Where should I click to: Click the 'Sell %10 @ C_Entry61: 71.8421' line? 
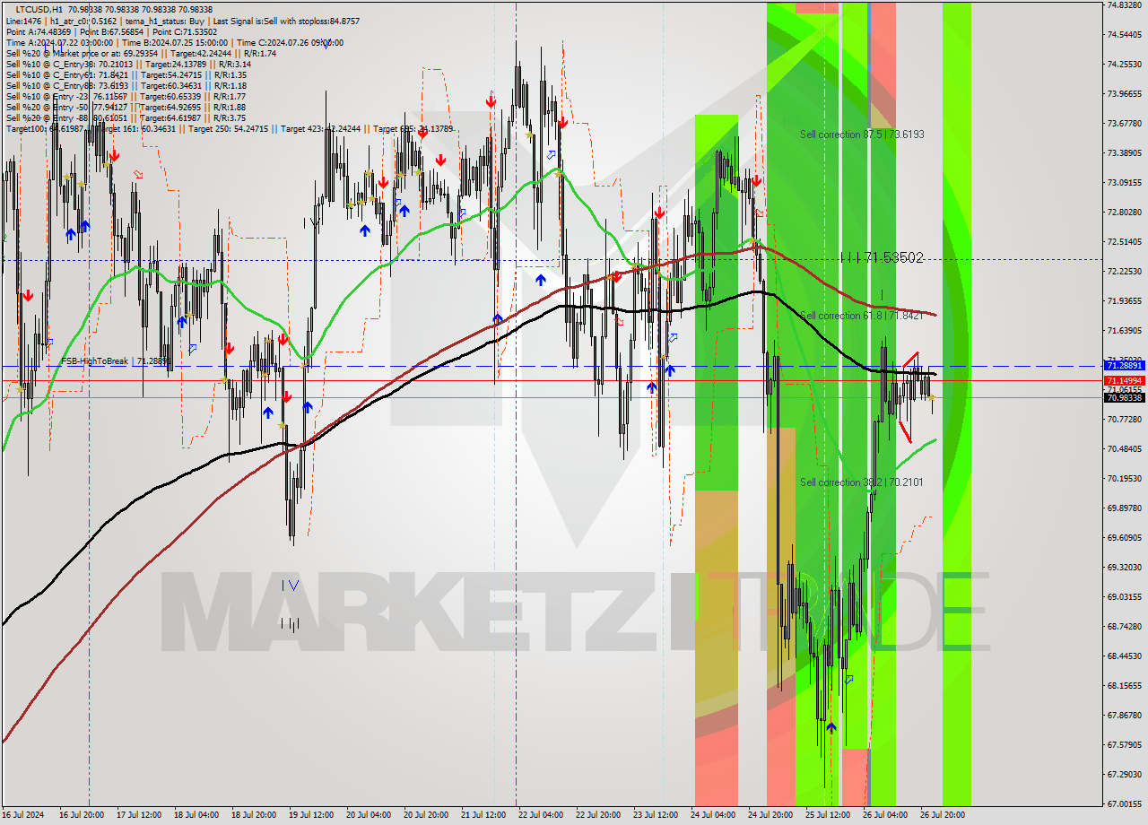(x=126, y=75)
